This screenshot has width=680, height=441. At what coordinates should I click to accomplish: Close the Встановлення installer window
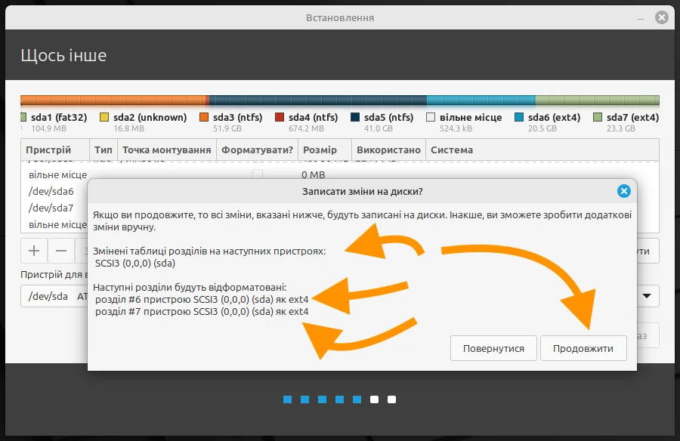662,17
